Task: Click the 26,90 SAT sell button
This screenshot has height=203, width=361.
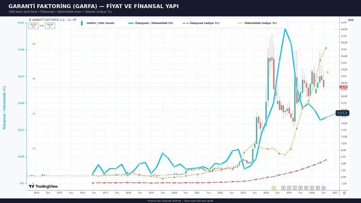Action: point(33,26)
